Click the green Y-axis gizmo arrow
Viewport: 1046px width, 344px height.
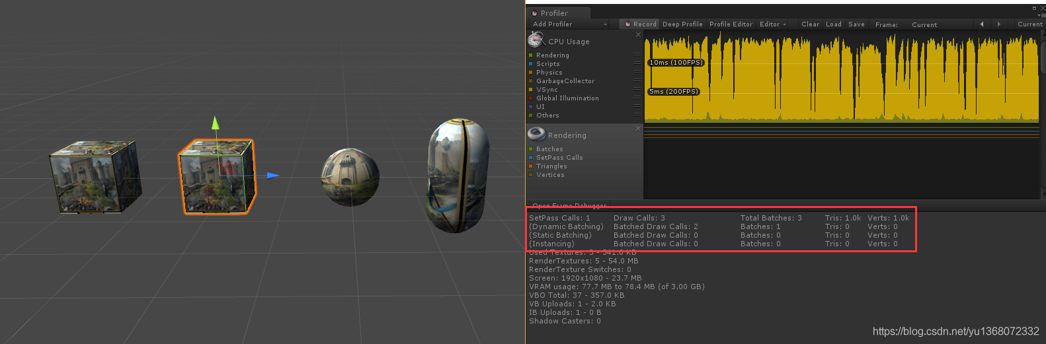pos(215,123)
